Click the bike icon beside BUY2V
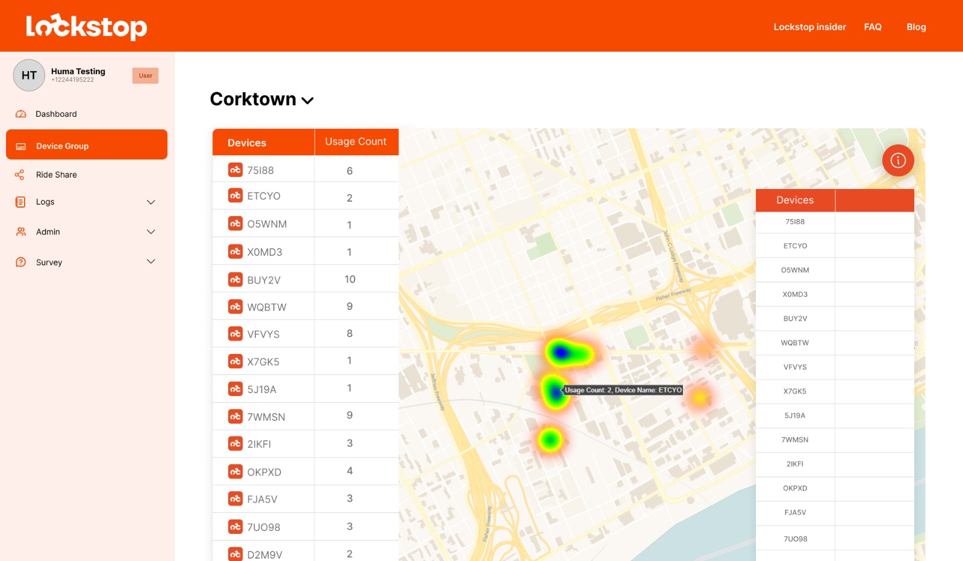The height and width of the screenshot is (561, 963). [235, 279]
